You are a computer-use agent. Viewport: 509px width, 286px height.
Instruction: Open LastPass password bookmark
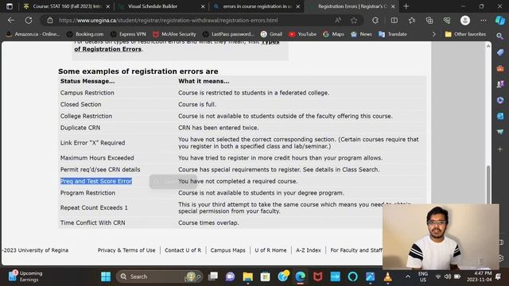point(228,34)
